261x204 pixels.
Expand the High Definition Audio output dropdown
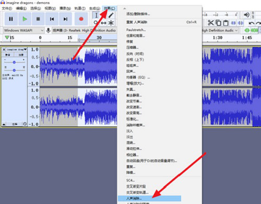click(x=220, y=30)
